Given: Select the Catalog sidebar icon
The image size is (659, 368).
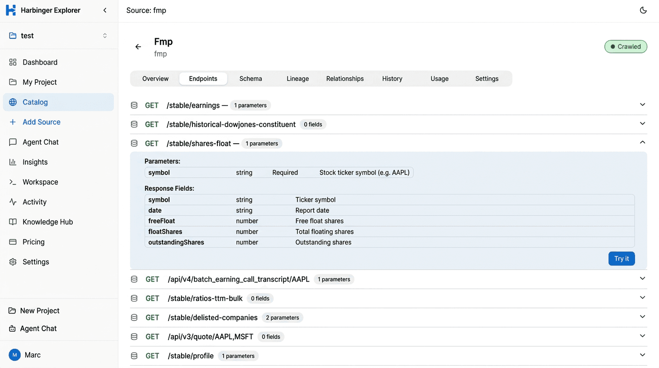Looking at the screenshot, I should tap(12, 102).
